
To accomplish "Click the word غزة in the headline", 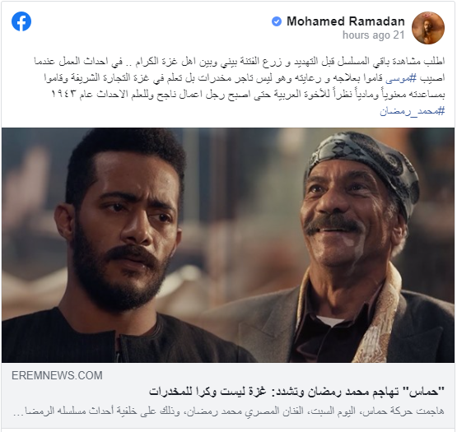I will coord(258,391).
